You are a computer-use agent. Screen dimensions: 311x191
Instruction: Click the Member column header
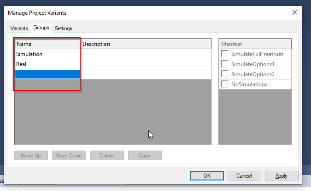coord(255,44)
